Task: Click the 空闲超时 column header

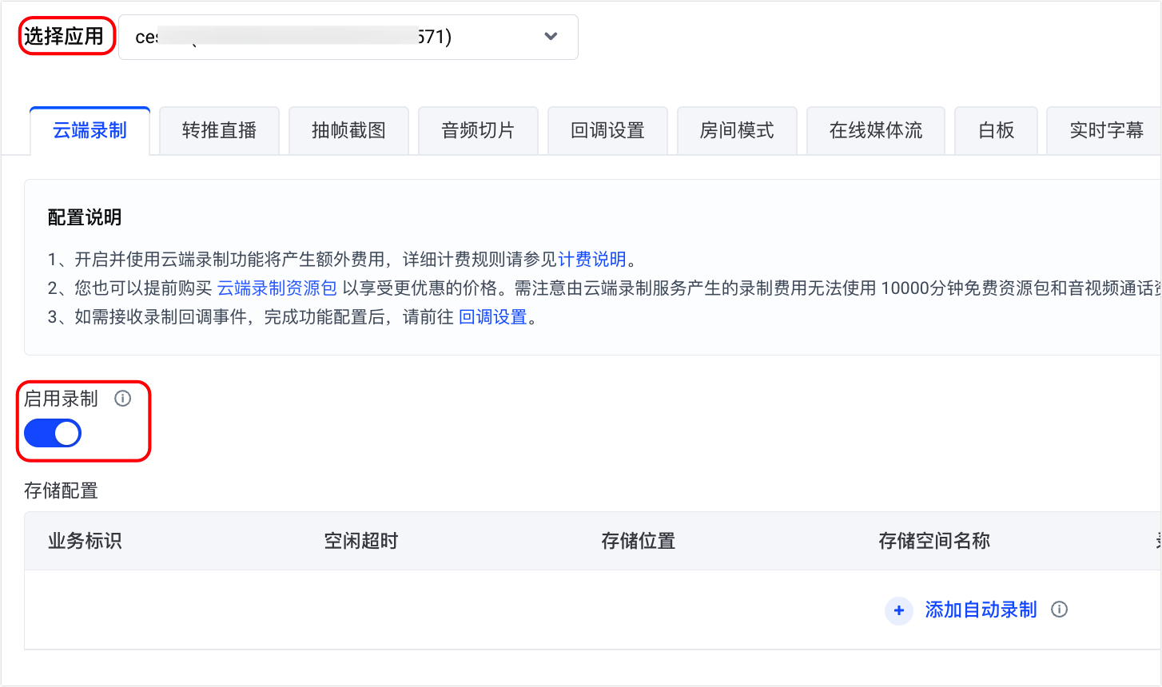Action: point(361,541)
